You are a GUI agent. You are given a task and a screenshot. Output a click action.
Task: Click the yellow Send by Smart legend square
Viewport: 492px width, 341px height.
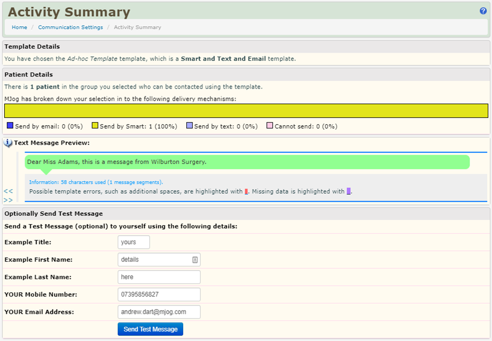point(95,126)
